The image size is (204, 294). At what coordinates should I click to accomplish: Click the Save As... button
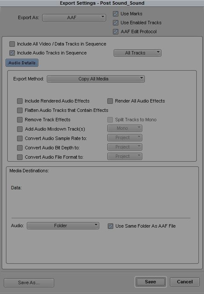pyautogui.click(x=29, y=283)
